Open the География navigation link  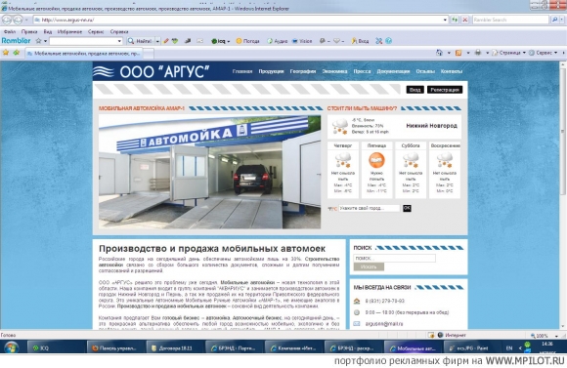click(303, 71)
